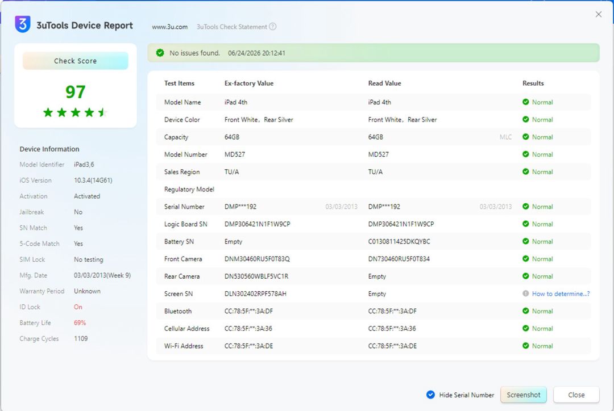Click the Logic Board SN read value DMP306421N1F1W9CP
The height and width of the screenshot is (411, 614).
pos(401,224)
